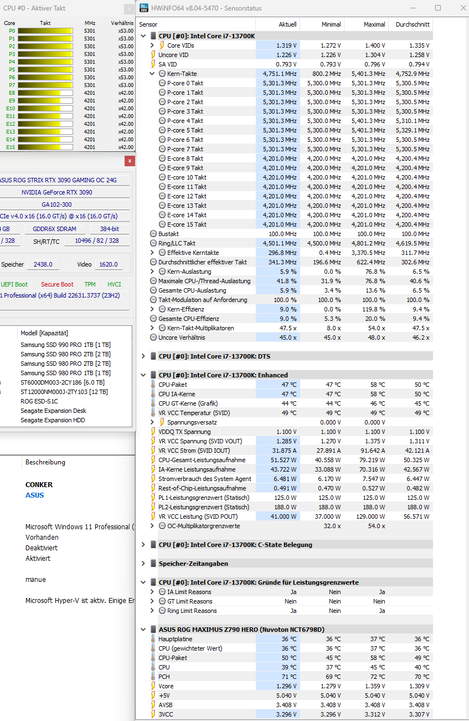Expand Ring Limit Reasons row
Viewport: 469px width, 721px height.
pyautogui.click(x=152, y=611)
